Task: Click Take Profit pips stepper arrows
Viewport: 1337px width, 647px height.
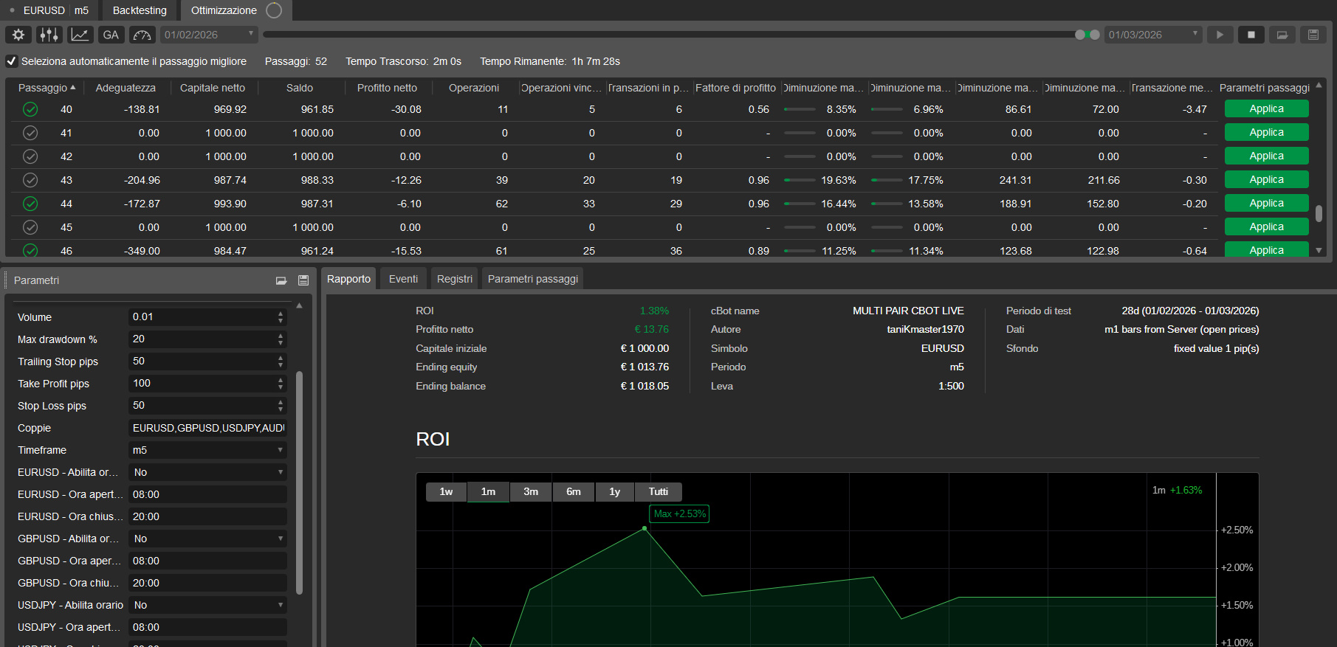Action: [x=281, y=384]
